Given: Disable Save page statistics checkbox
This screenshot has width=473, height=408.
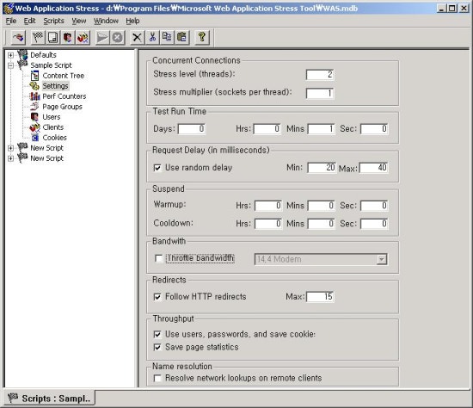Looking at the screenshot, I should click(x=157, y=347).
